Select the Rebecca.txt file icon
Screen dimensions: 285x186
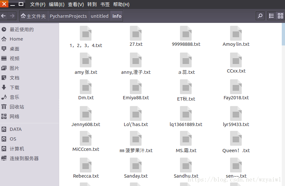[86, 165]
